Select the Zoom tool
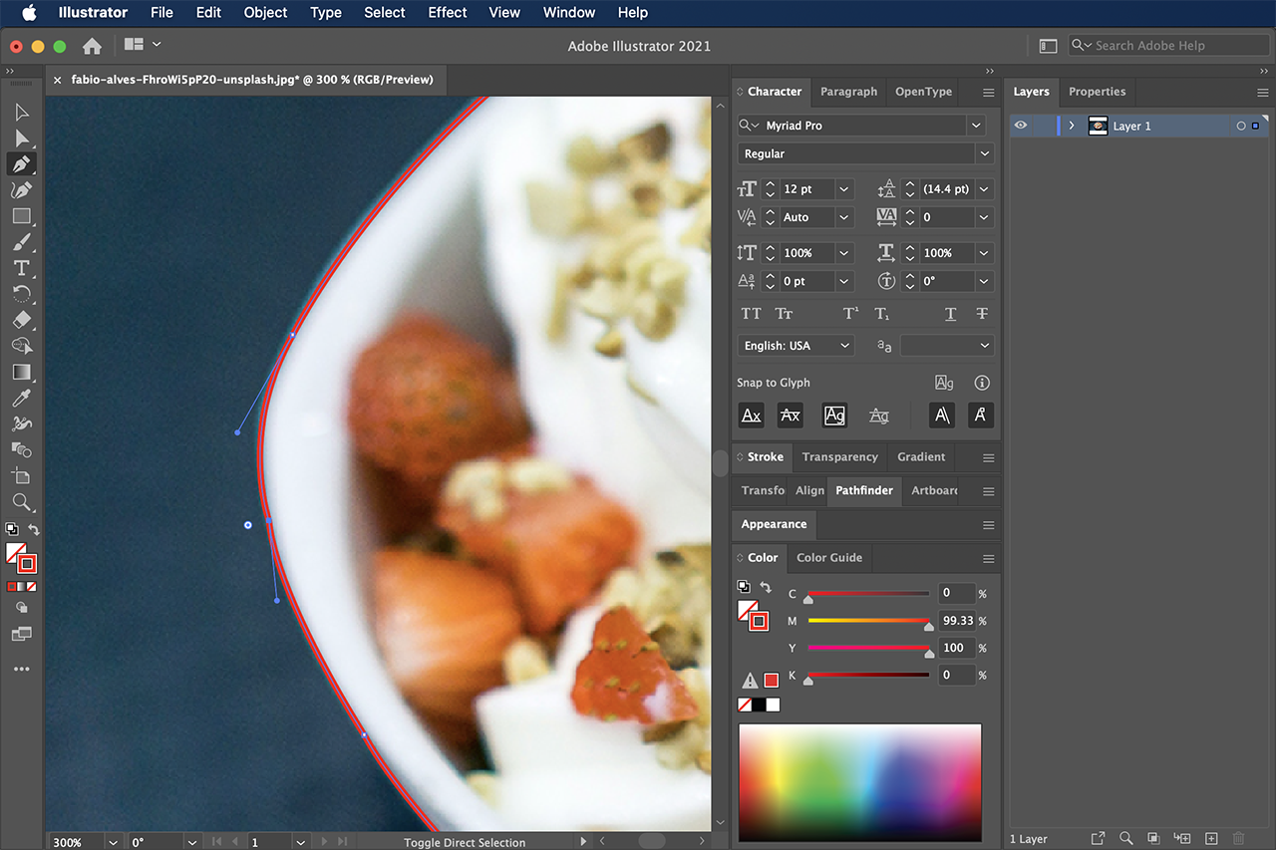Viewport: 1276px width, 850px height. click(x=22, y=502)
